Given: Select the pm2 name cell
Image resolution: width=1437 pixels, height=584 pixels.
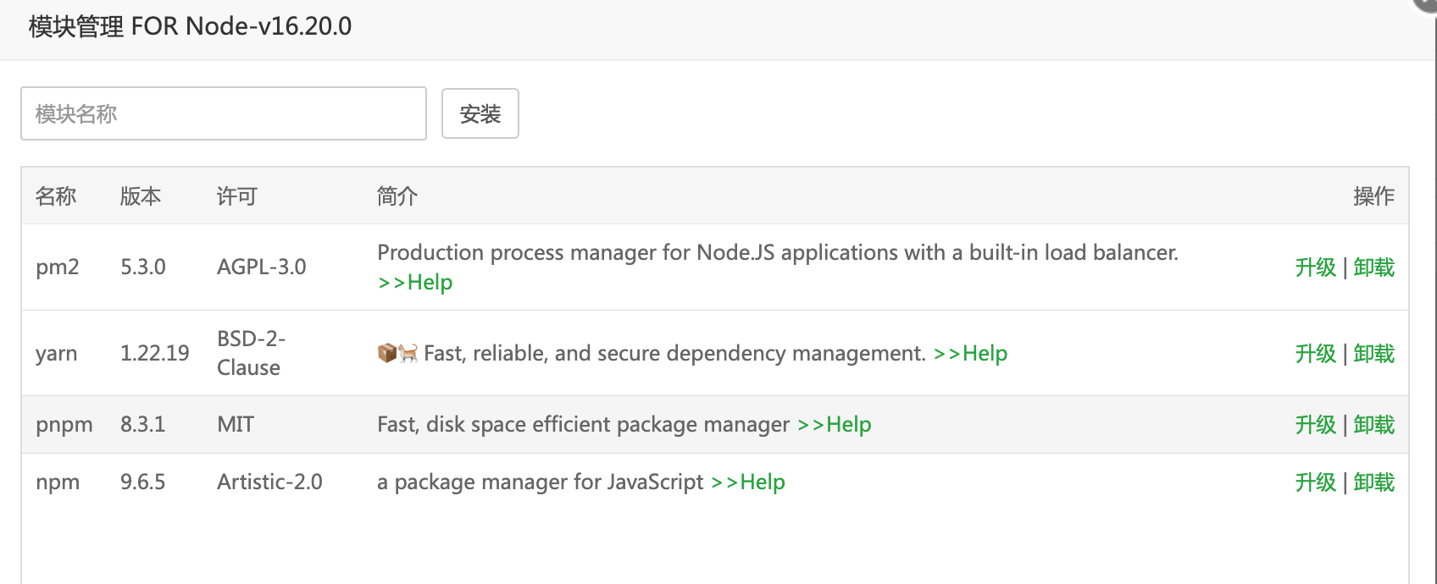Looking at the screenshot, I should (x=58, y=267).
